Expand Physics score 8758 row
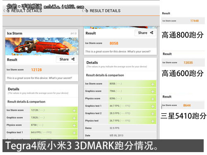 tap(74, 126)
